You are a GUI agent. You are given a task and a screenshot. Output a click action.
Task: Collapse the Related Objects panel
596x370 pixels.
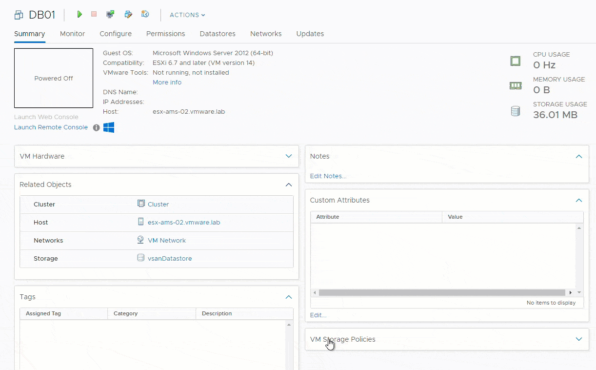click(289, 185)
